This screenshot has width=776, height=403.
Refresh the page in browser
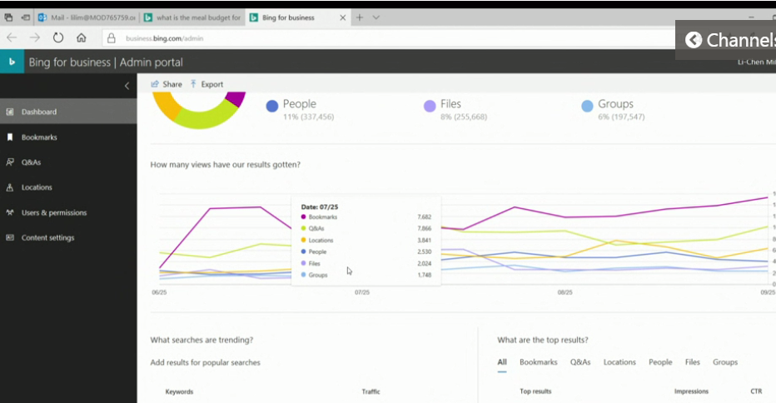point(58,37)
